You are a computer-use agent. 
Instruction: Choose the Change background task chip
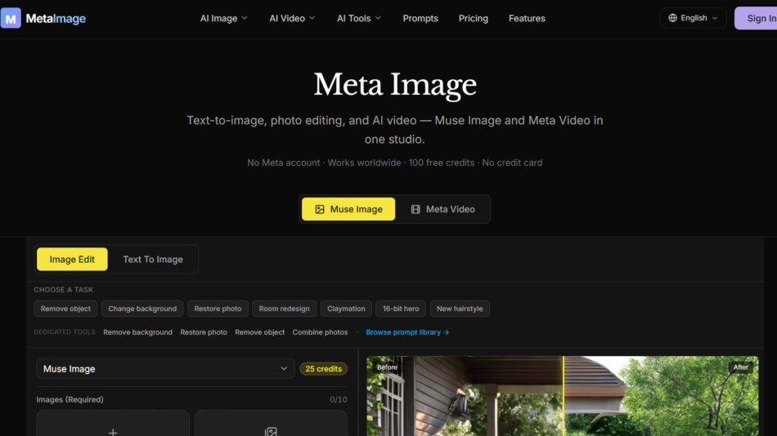pyautogui.click(x=142, y=309)
